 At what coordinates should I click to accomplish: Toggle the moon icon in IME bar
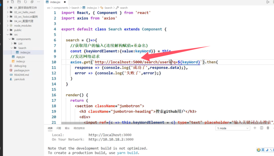[x=267, y=150]
